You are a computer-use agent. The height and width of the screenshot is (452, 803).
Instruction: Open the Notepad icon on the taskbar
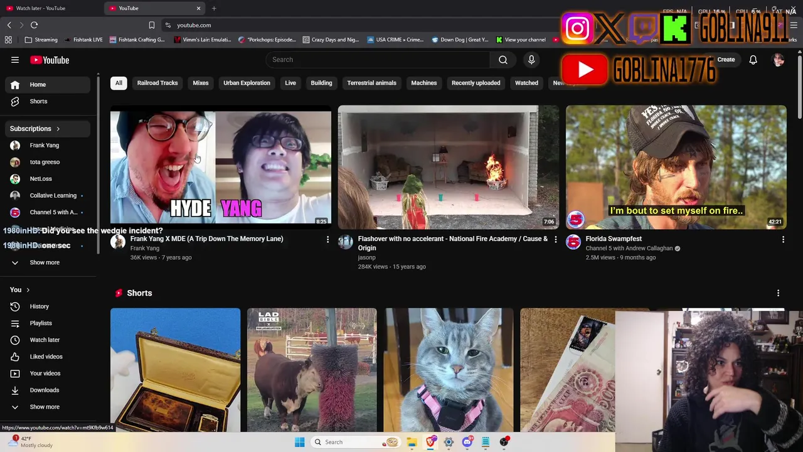pyautogui.click(x=486, y=442)
